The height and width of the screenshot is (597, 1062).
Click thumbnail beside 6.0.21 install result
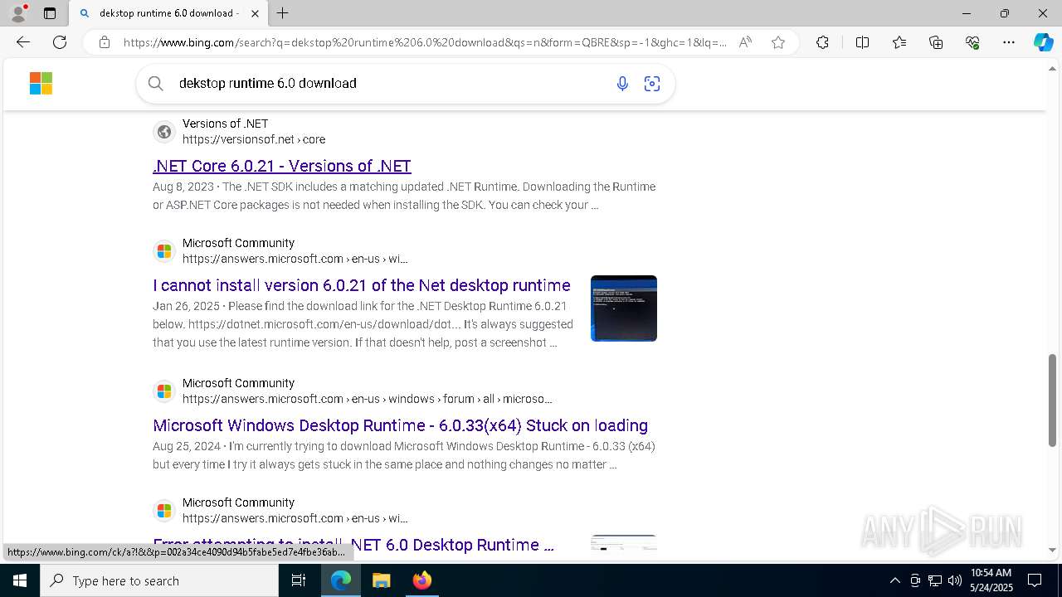[624, 308]
